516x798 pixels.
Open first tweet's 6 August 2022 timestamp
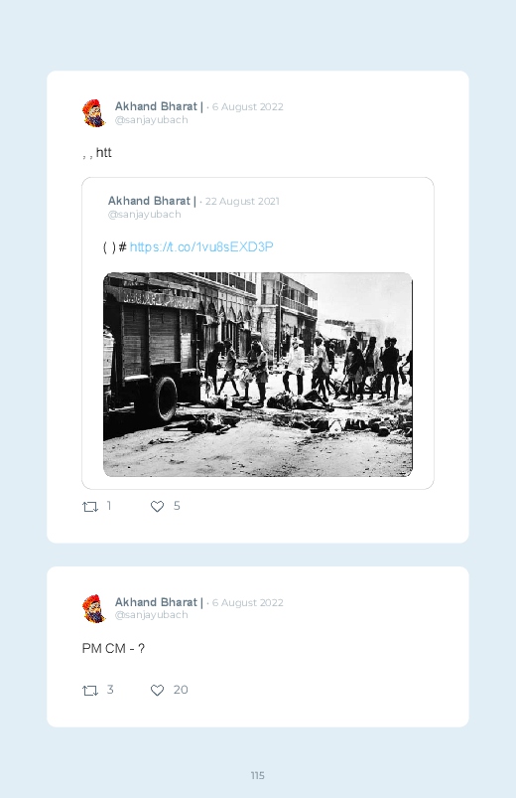(x=247, y=107)
